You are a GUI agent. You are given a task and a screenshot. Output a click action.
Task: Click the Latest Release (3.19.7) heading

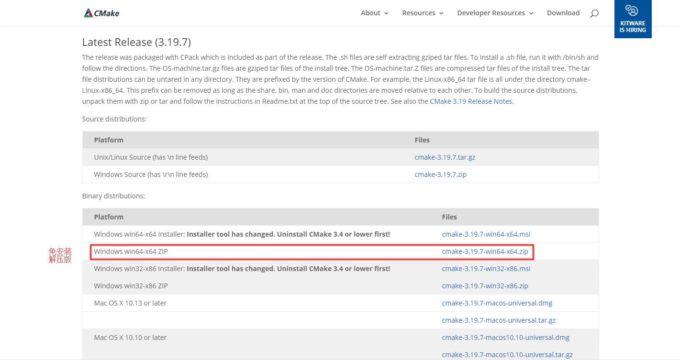(136, 42)
